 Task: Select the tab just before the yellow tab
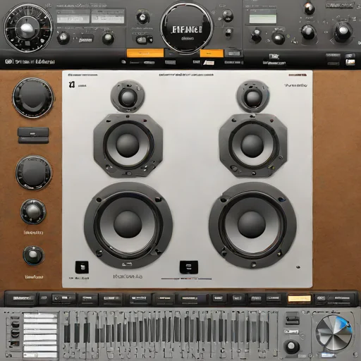(273, 298)
